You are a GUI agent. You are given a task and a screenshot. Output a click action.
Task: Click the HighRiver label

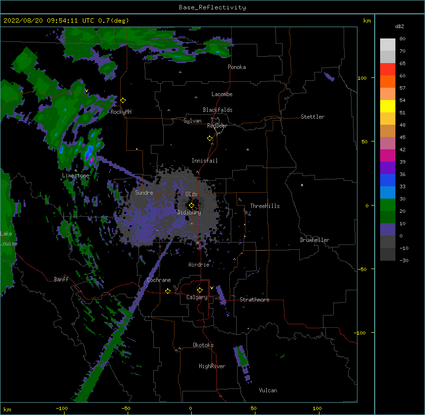pyautogui.click(x=212, y=366)
